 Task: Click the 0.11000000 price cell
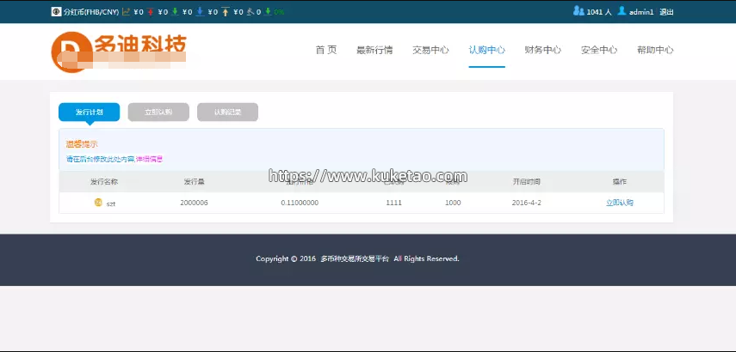[x=300, y=203]
